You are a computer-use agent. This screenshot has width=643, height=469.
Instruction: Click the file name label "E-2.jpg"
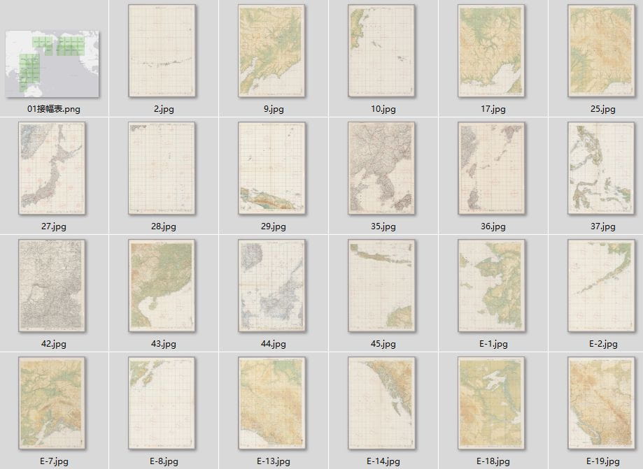tap(603, 344)
